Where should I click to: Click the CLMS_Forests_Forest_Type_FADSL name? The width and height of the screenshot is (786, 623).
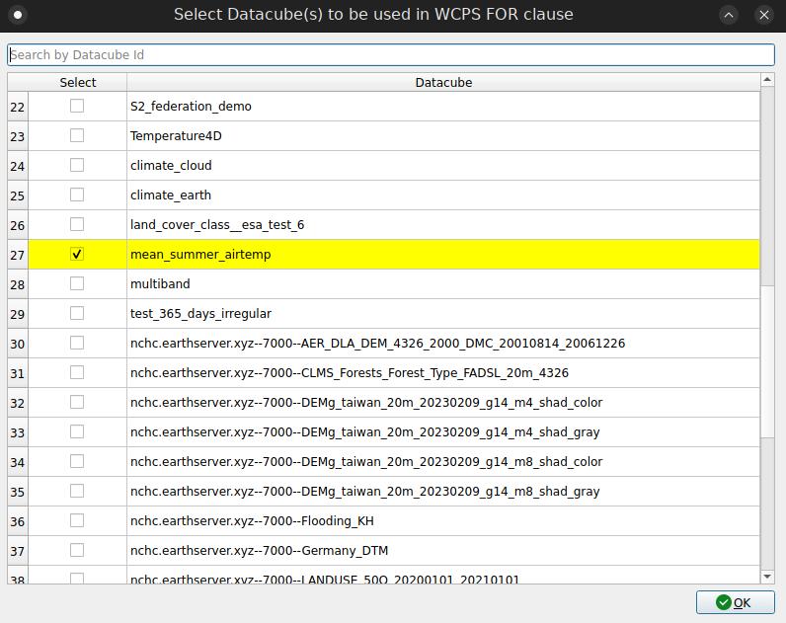pos(350,373)
